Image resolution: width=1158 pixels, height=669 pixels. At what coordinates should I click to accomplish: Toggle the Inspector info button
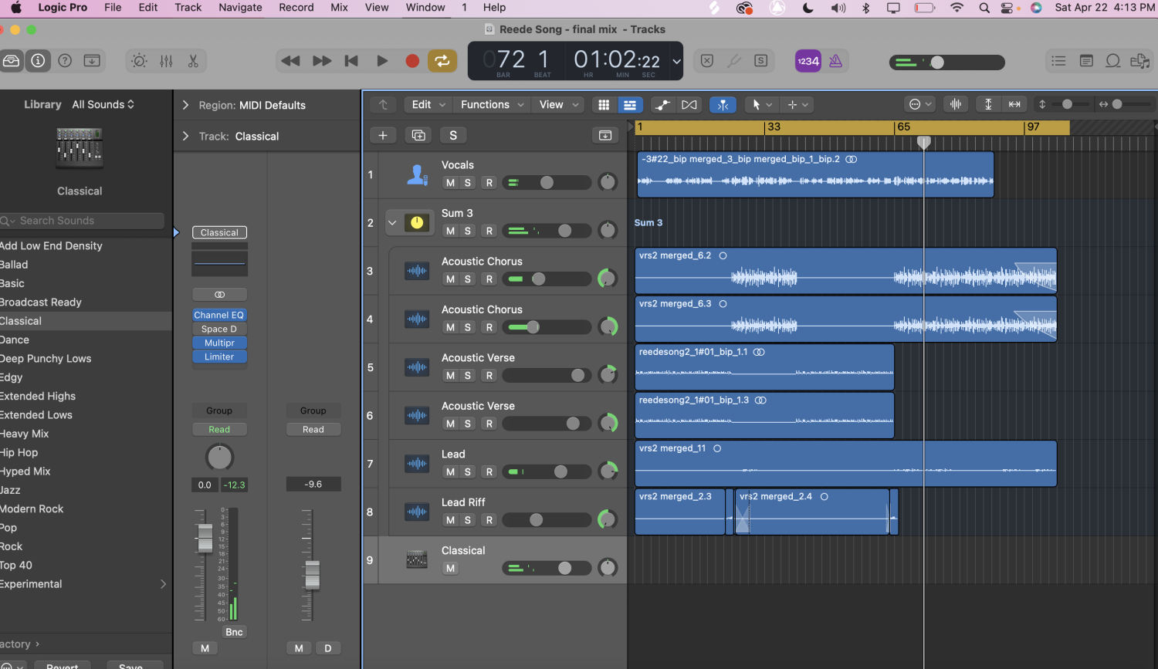coord(37,61)
